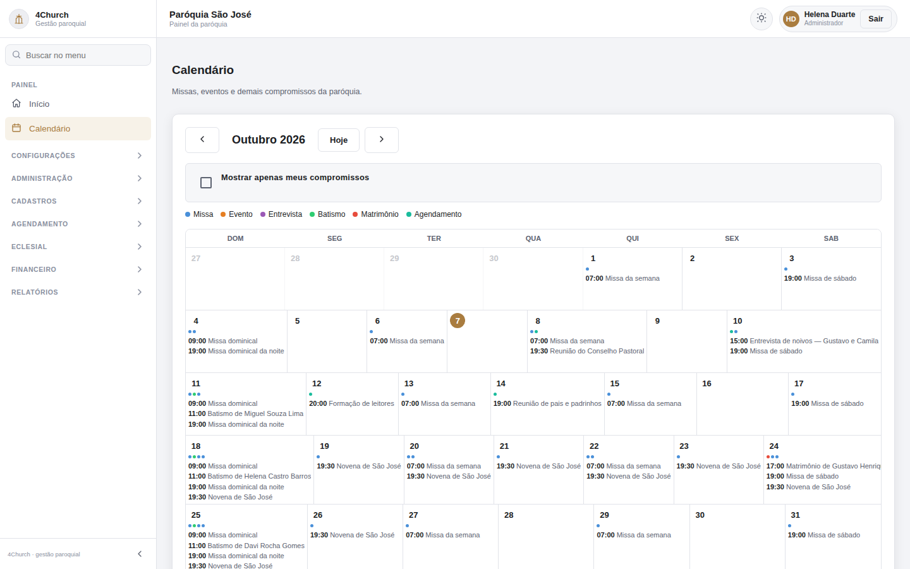The height and width of the screenshot is (569, 910).
Task: Open 'Reunião de pais e padrinhos' event
Action: click(x=547, y=403)
